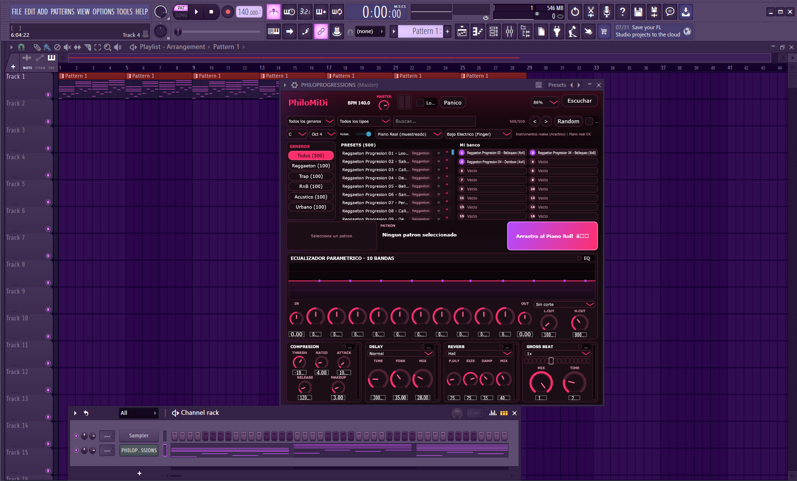Screen dimensions: 797x481
Task: Open the OPTIONS menu
Action: point(103,12)
